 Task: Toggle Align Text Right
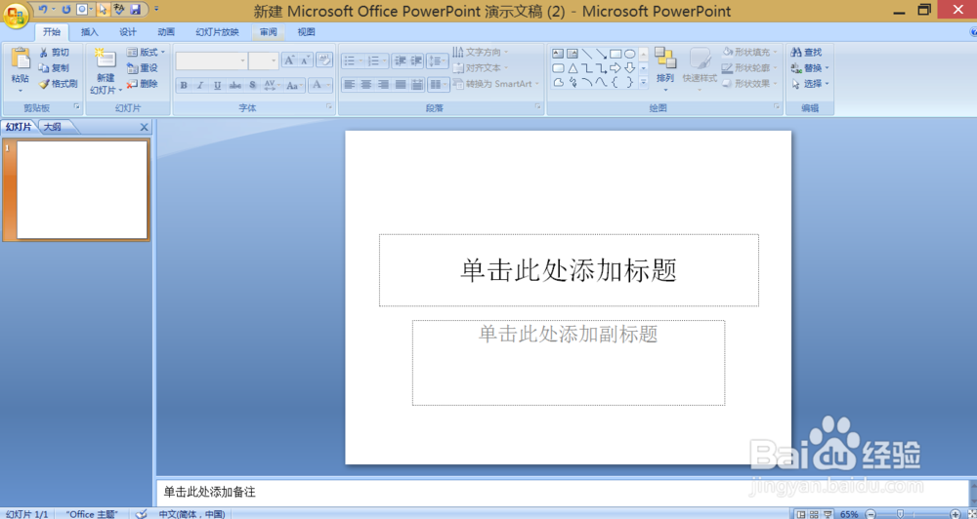383,84
